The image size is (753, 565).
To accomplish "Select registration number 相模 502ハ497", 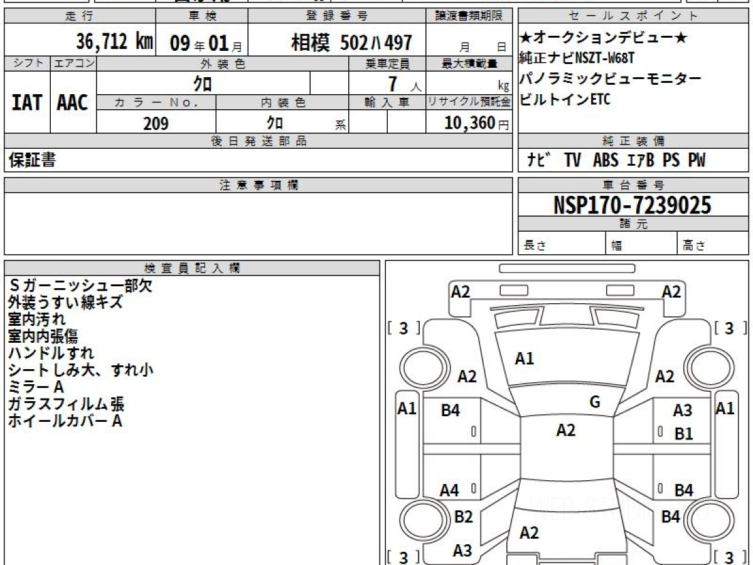I will (x=352, y=42).
